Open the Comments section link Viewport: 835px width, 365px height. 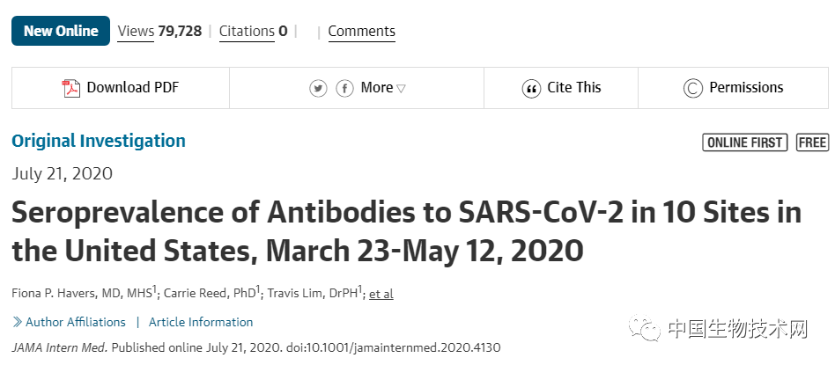pos(361,32)
